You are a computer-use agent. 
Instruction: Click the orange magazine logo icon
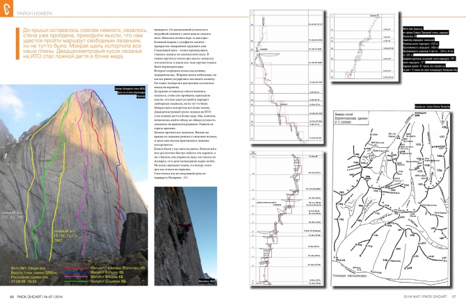click(6, 8)
